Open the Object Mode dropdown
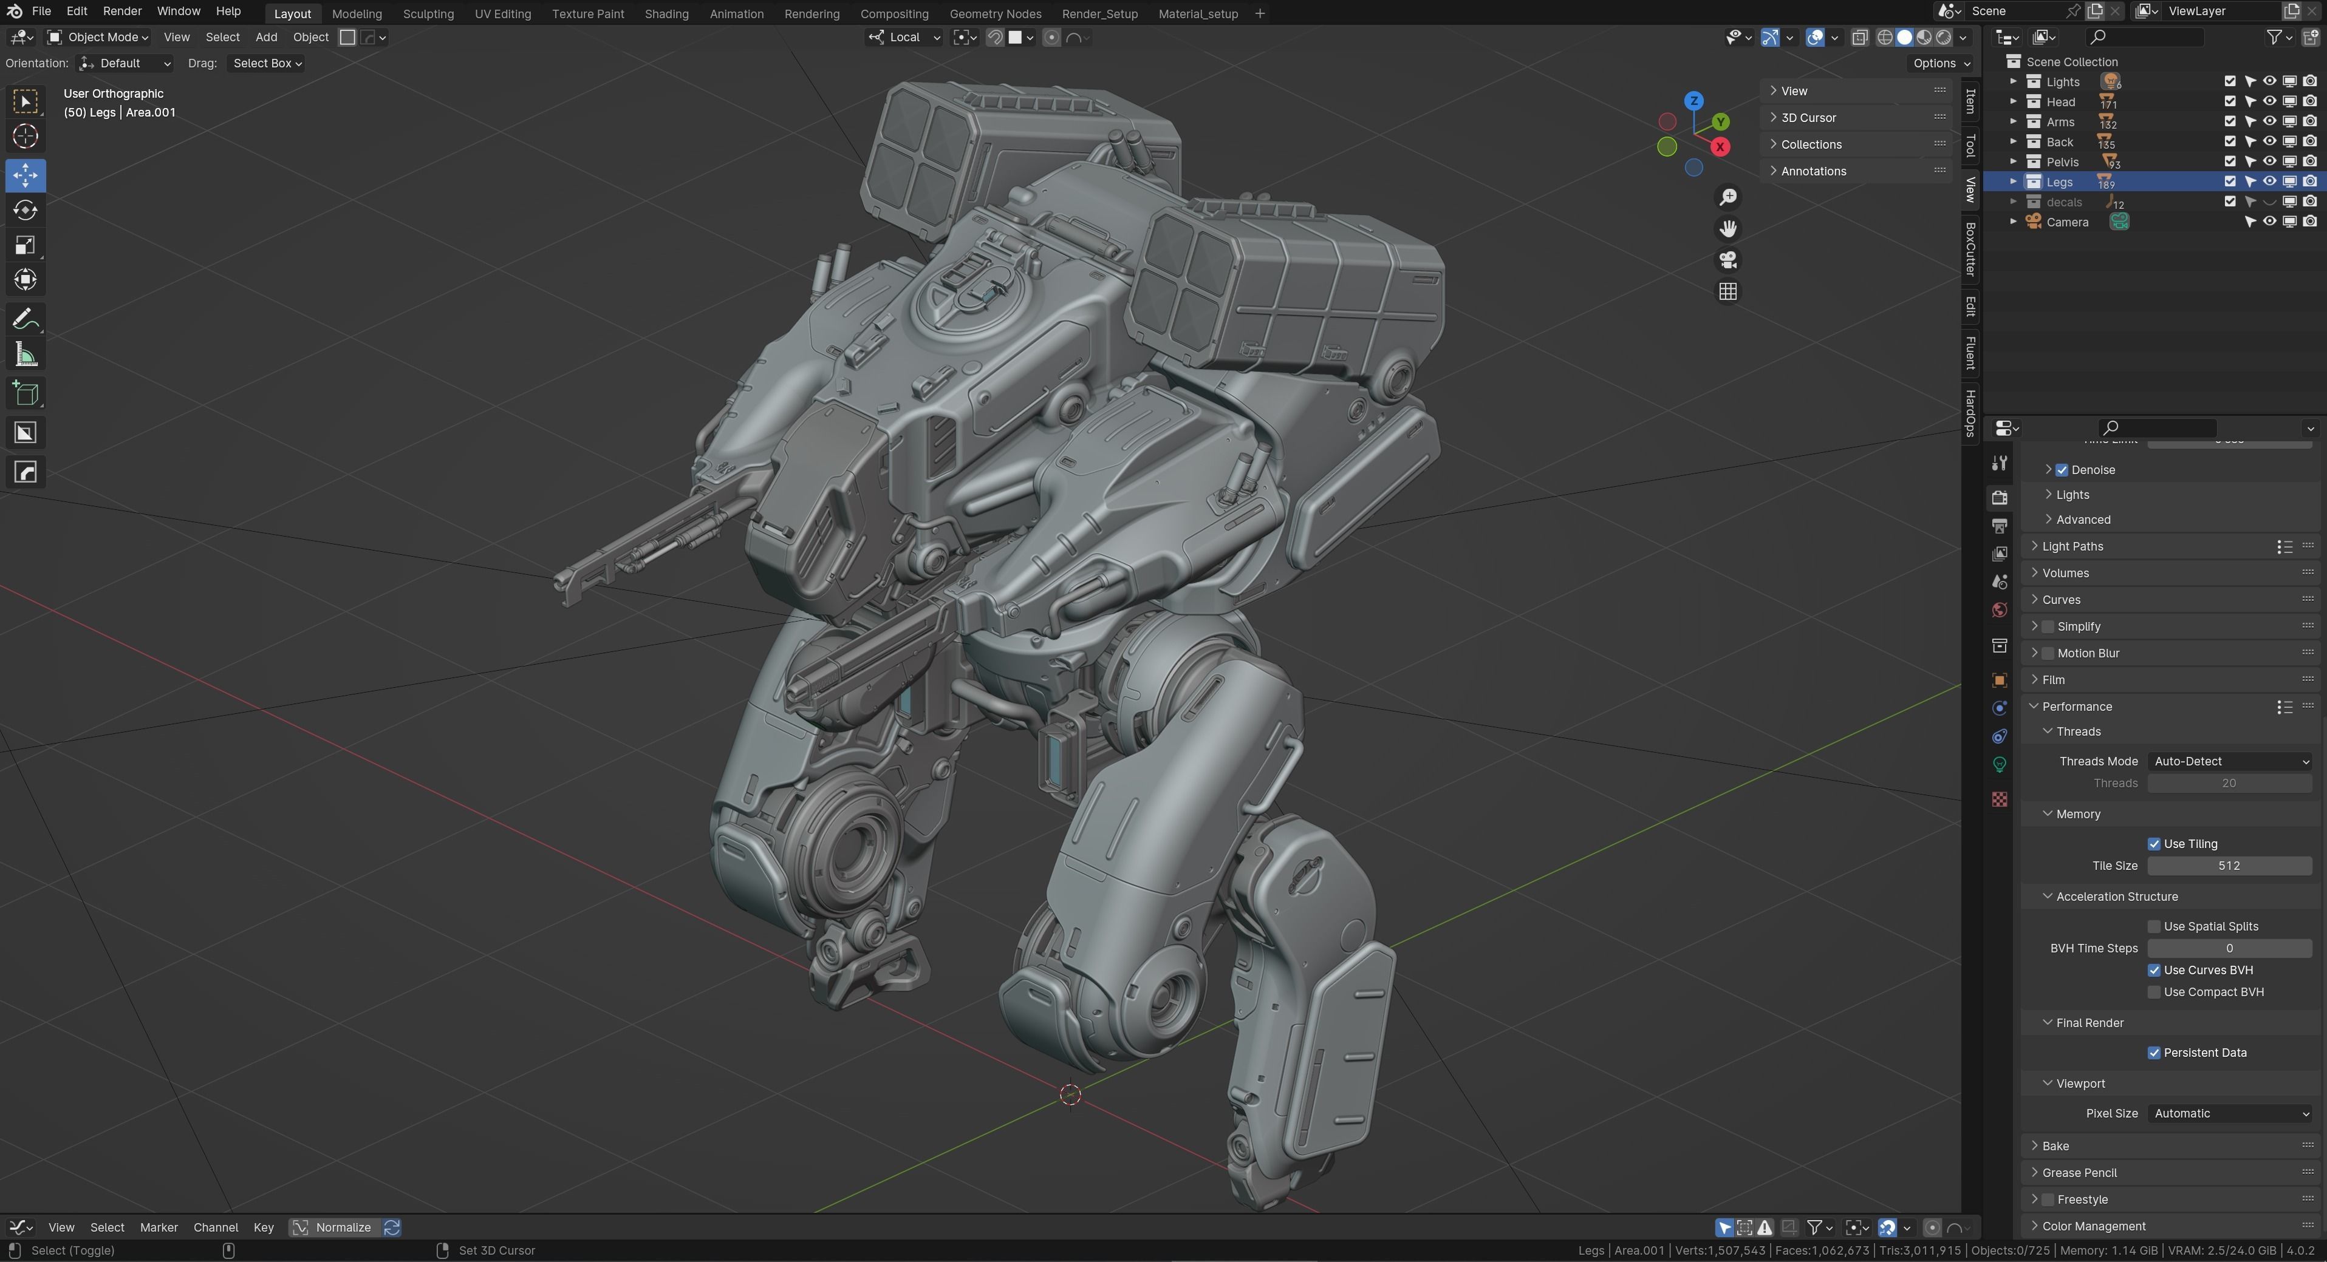 point(98,38)
